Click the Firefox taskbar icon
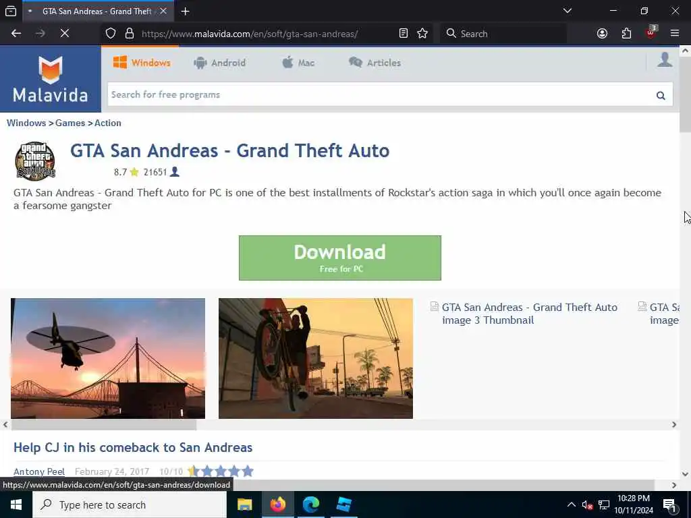 tap(277, 505)
